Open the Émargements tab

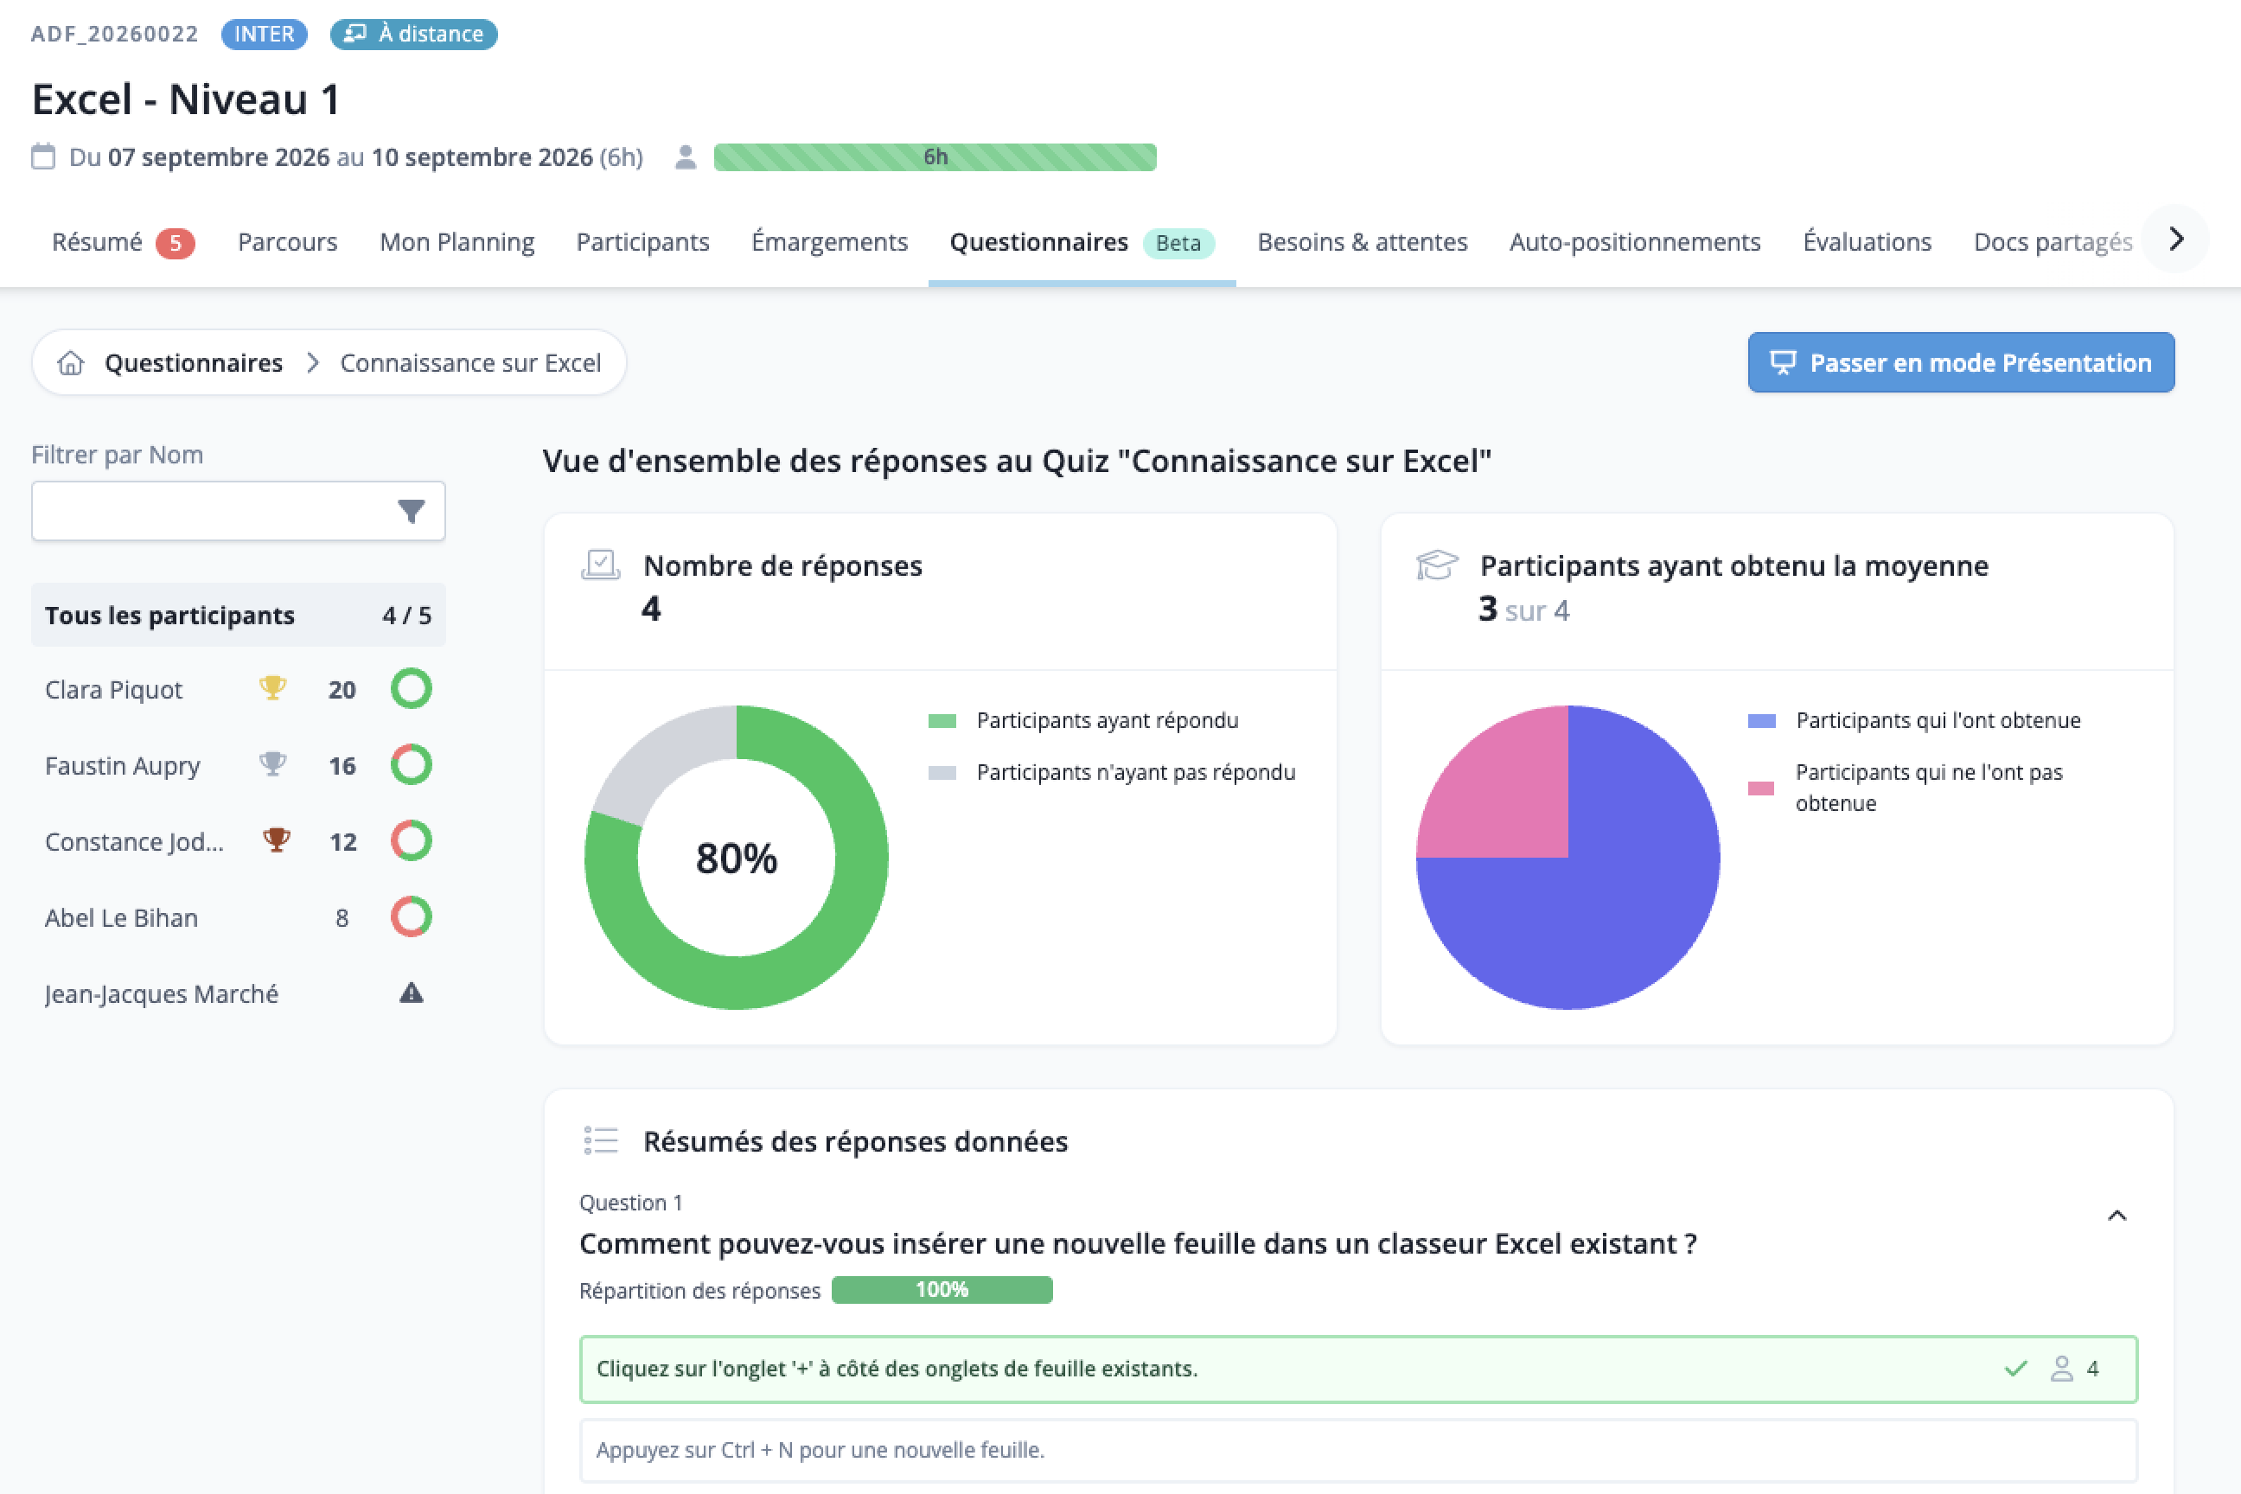pos(829,242)
